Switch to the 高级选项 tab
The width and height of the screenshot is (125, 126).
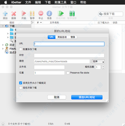pyautogui.click(x=62, y=37)
